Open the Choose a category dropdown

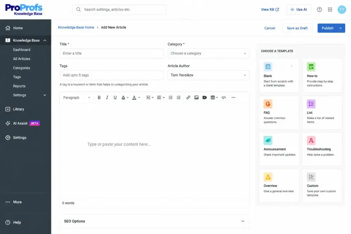[x=208, y=53]
